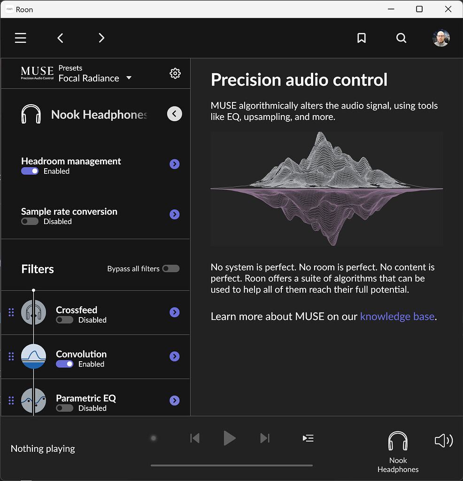463x481 pixels.
Task: Expand Crossfeed filter details
Action: (174, 312)
